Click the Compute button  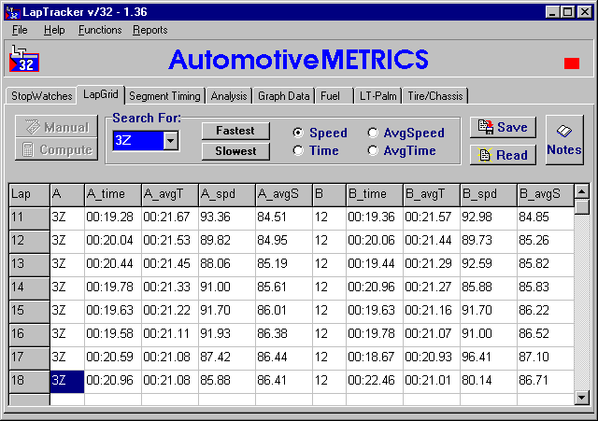[56, 149]
